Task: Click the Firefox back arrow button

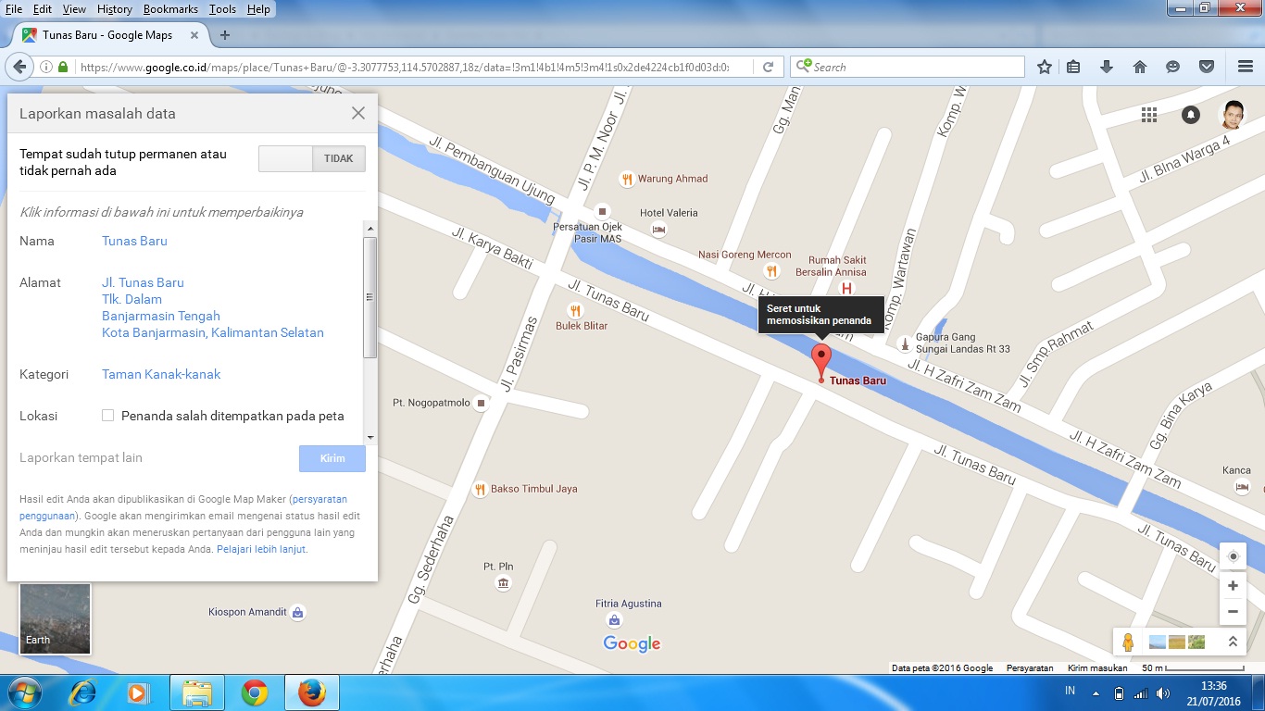Action: click(19, 67)
